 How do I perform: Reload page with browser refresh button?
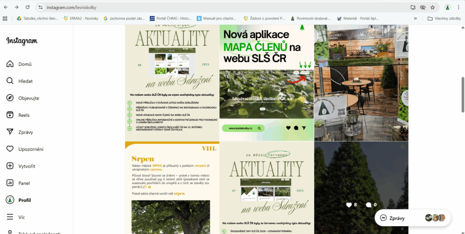point(28,7)
